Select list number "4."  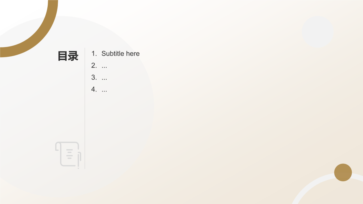point(94,89)
